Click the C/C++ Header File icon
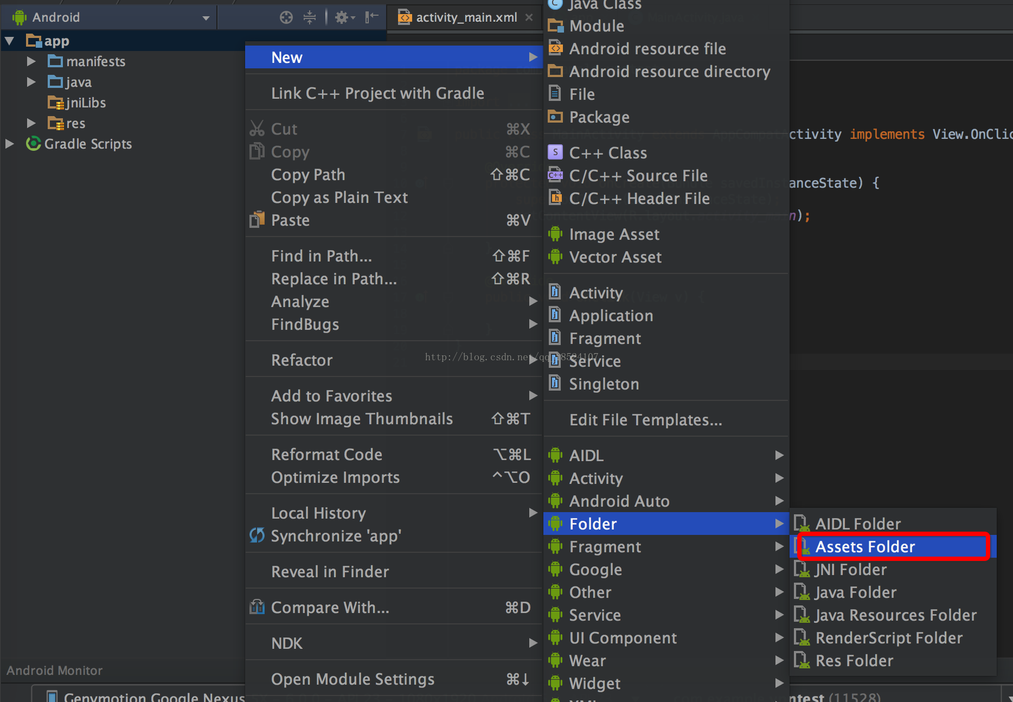 (555, 198)
